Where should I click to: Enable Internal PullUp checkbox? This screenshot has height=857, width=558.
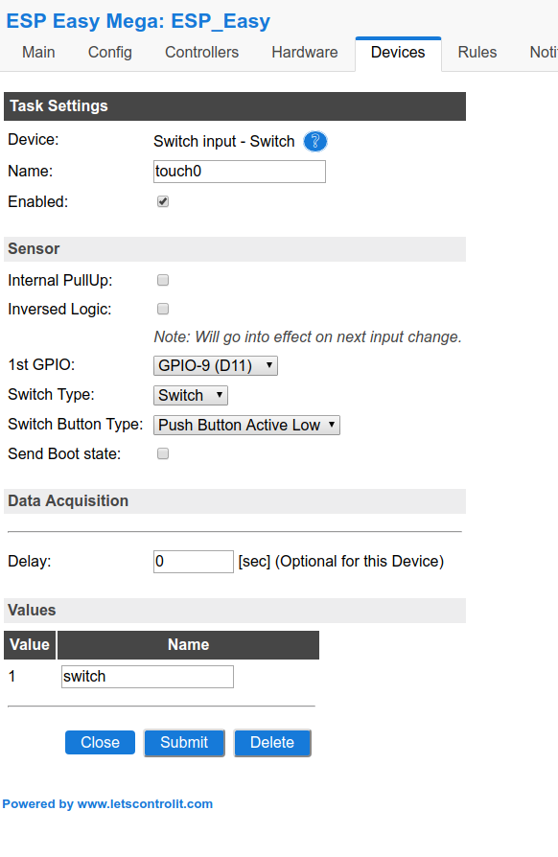click(x=163, y=280)
